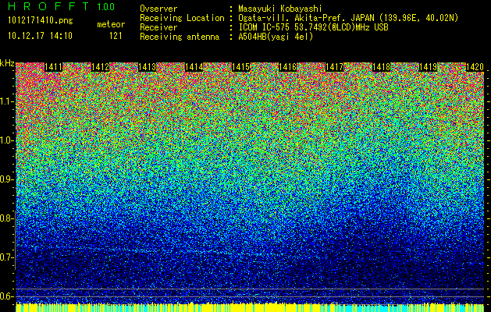The width and height of the screenshot is (491, 312).
Task: Click the 0.6 frequency axis label
Action: [x=6, y=296]
